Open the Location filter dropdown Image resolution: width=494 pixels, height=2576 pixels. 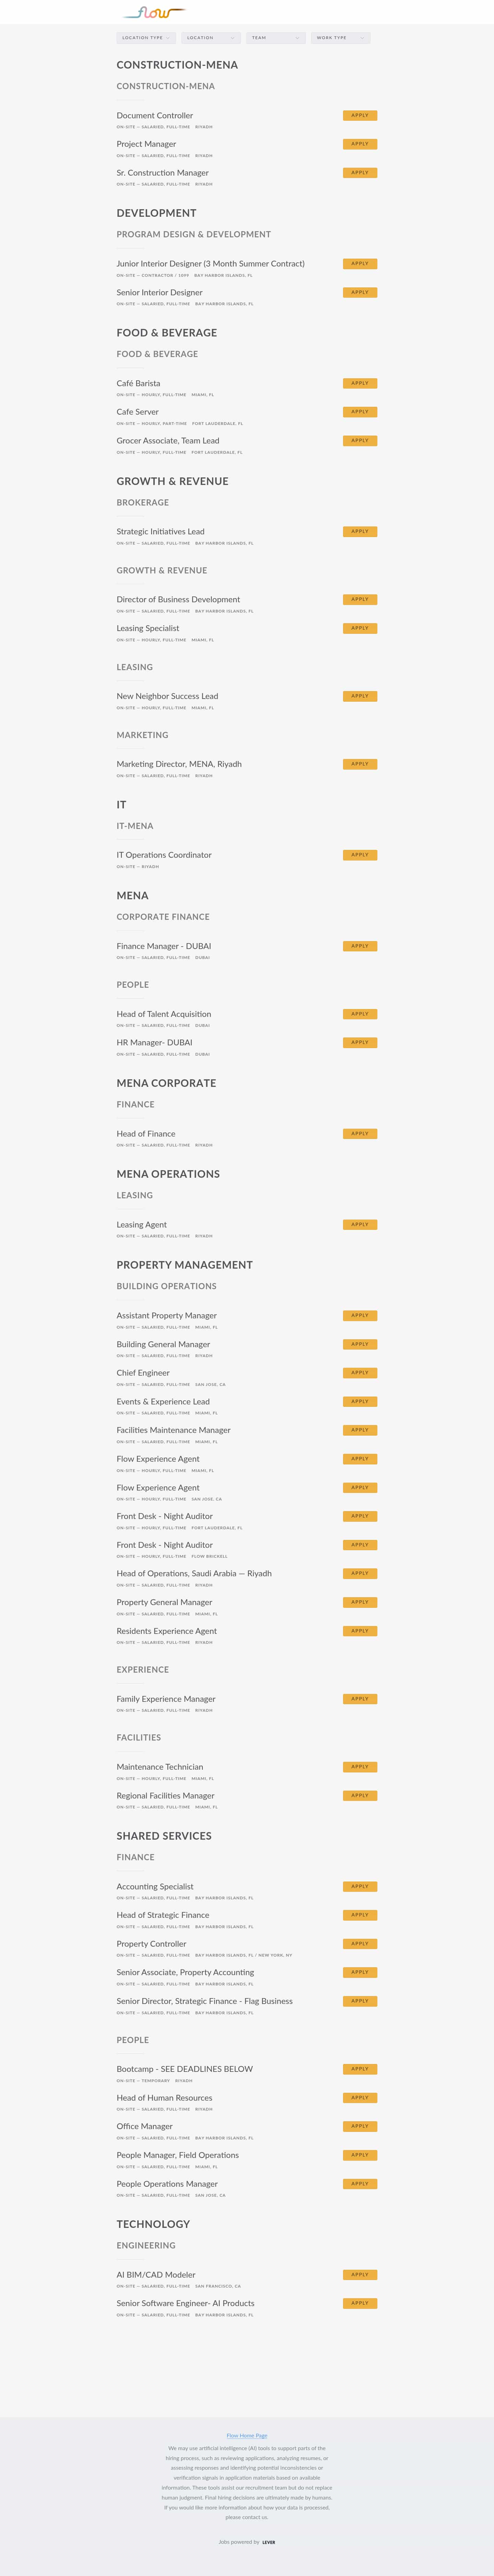(211, 38)
